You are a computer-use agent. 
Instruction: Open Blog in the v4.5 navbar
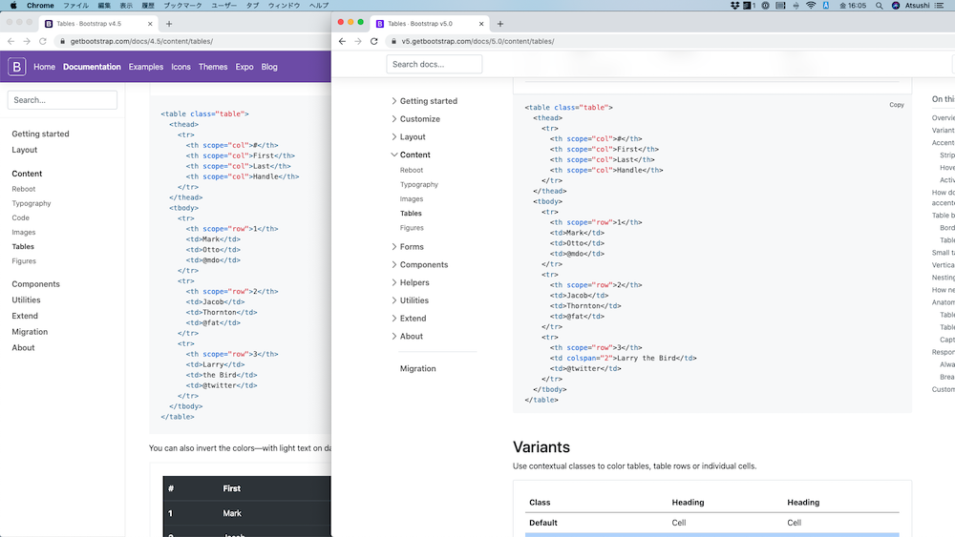tap(269, 67)
